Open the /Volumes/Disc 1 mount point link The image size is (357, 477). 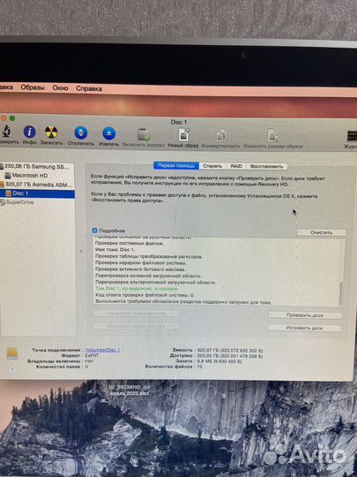coord(102,350)
